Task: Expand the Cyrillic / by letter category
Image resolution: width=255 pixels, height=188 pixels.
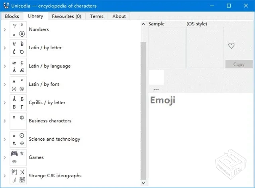Action: tap(5, 103)
